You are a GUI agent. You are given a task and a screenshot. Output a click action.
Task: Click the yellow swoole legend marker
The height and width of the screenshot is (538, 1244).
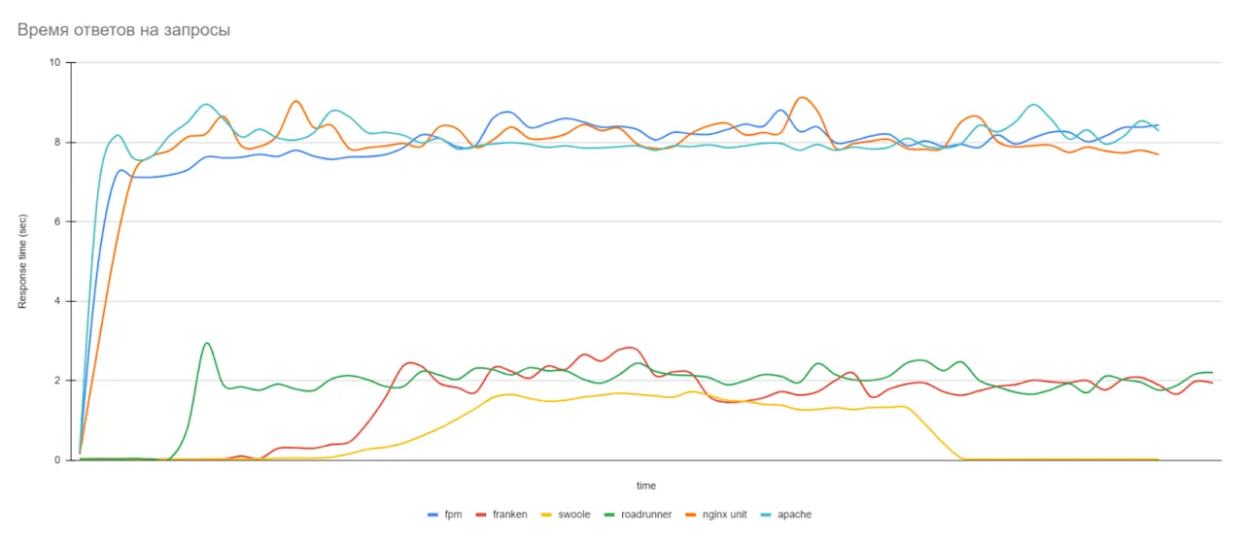(548, 515)
